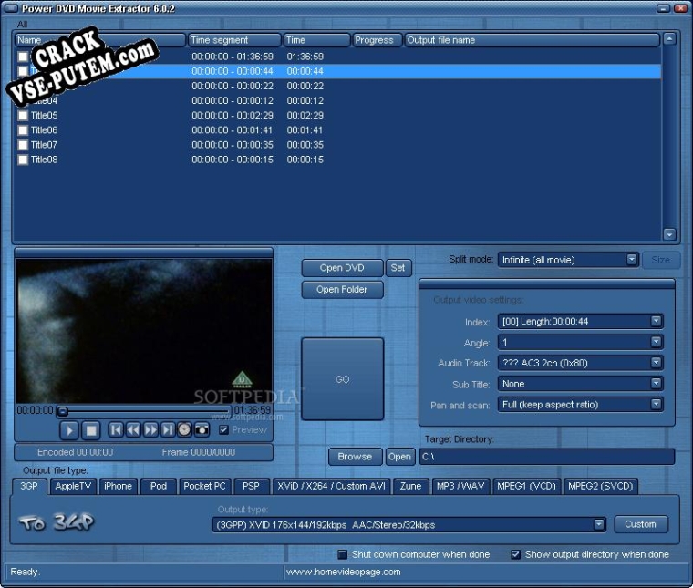Start playback with the Play button
The image size is (693, 588).
pos(69,430)
